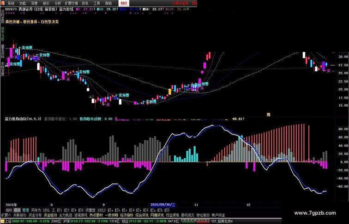Click the signal indicator boxes in status bar

(195, 221)
